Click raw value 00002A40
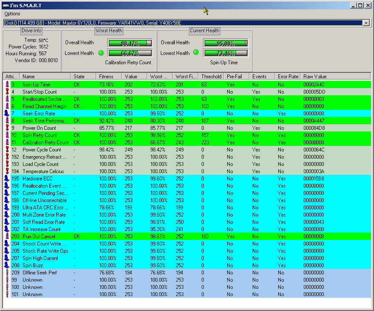The height and width of the screenshot is (311, 374). 314,84
